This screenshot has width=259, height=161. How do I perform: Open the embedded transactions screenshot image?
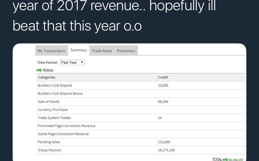point(129,102)
